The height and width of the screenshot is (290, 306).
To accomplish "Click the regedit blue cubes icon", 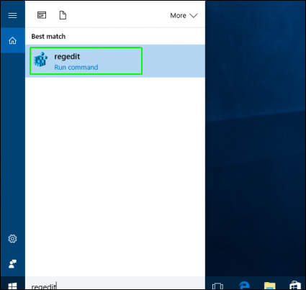I will [x=40, y=59].
